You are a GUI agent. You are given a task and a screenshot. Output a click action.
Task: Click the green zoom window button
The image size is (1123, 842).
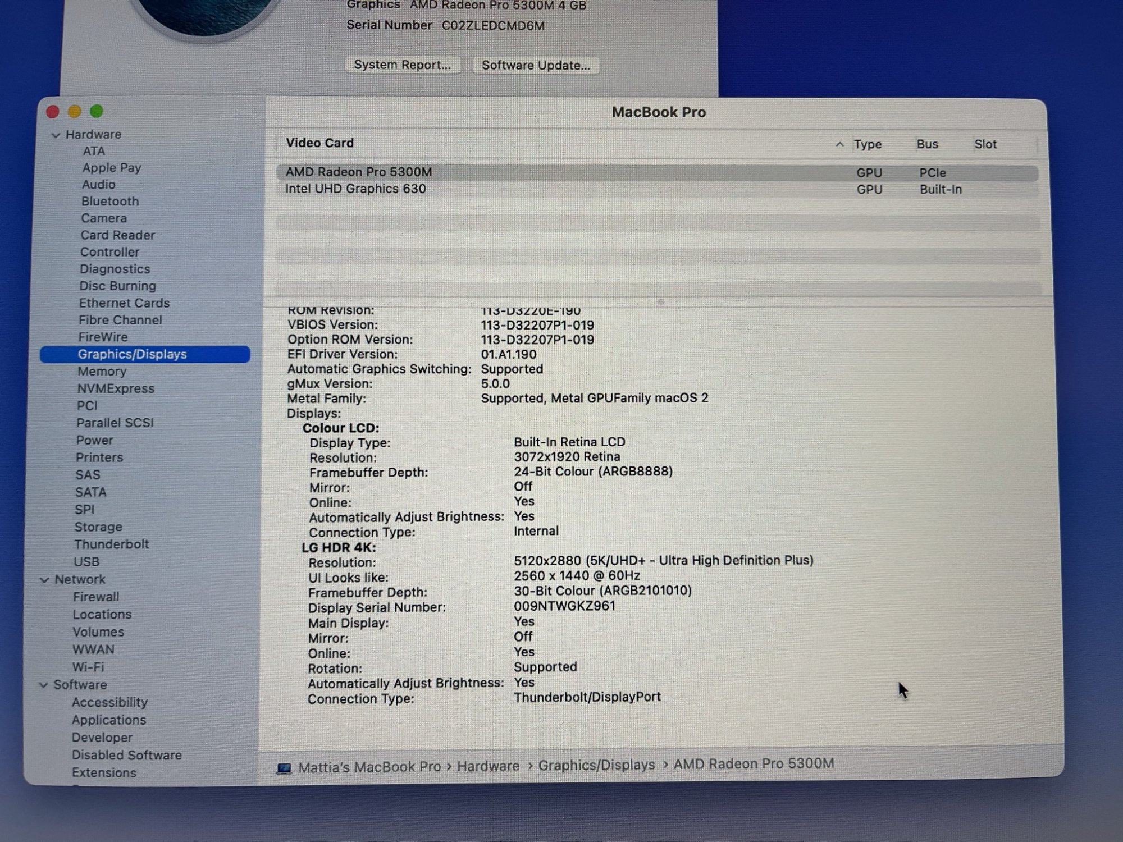(x=97, y=111)
